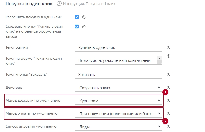Click the "Купить в один клик" text field
The width and height of the screenshot is (205, 132).
click(118, 47)
